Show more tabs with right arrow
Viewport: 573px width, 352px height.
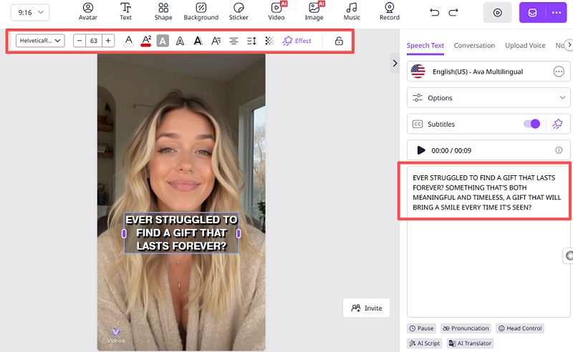point(569,45)
